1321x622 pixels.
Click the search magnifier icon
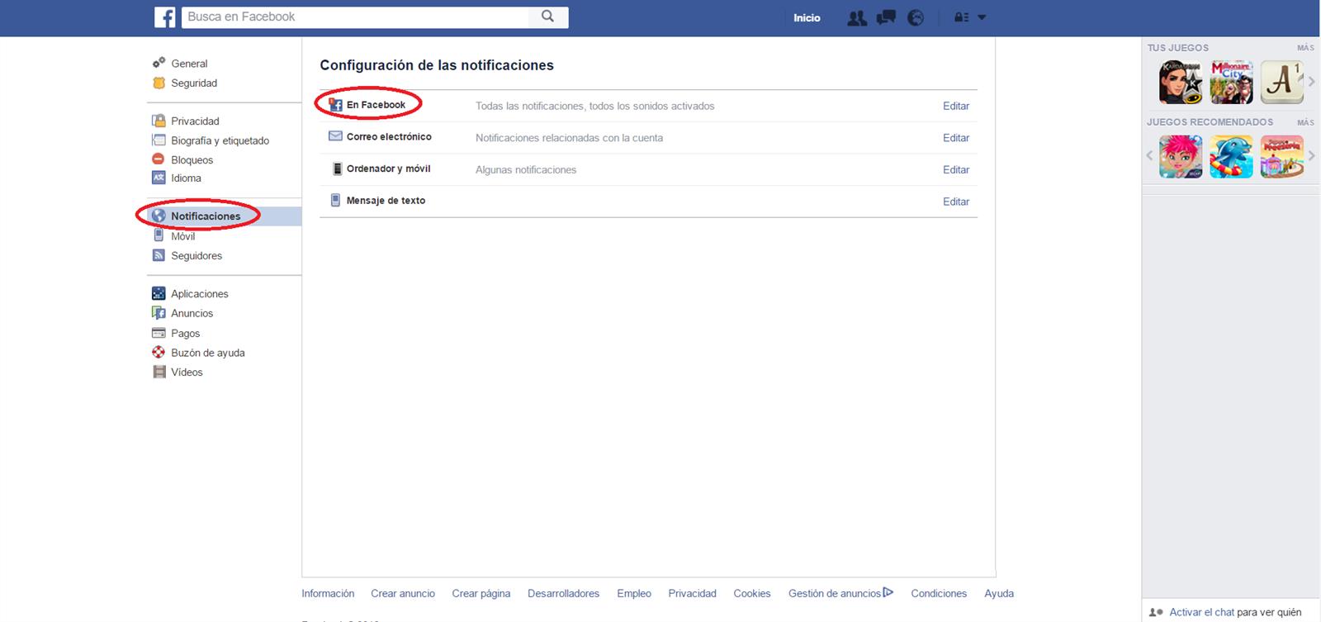tap(547, 17)
